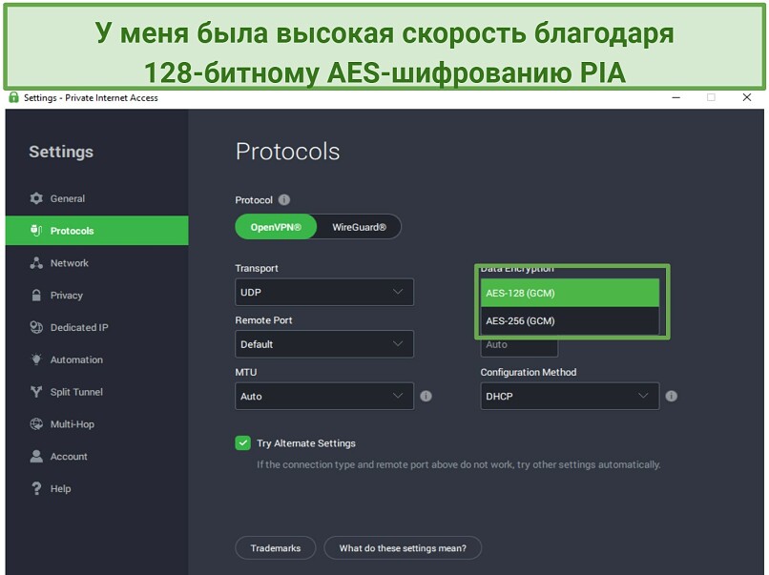Click the info icon next to Protocol
Screen dimensions: 769x575
(284, 200)
